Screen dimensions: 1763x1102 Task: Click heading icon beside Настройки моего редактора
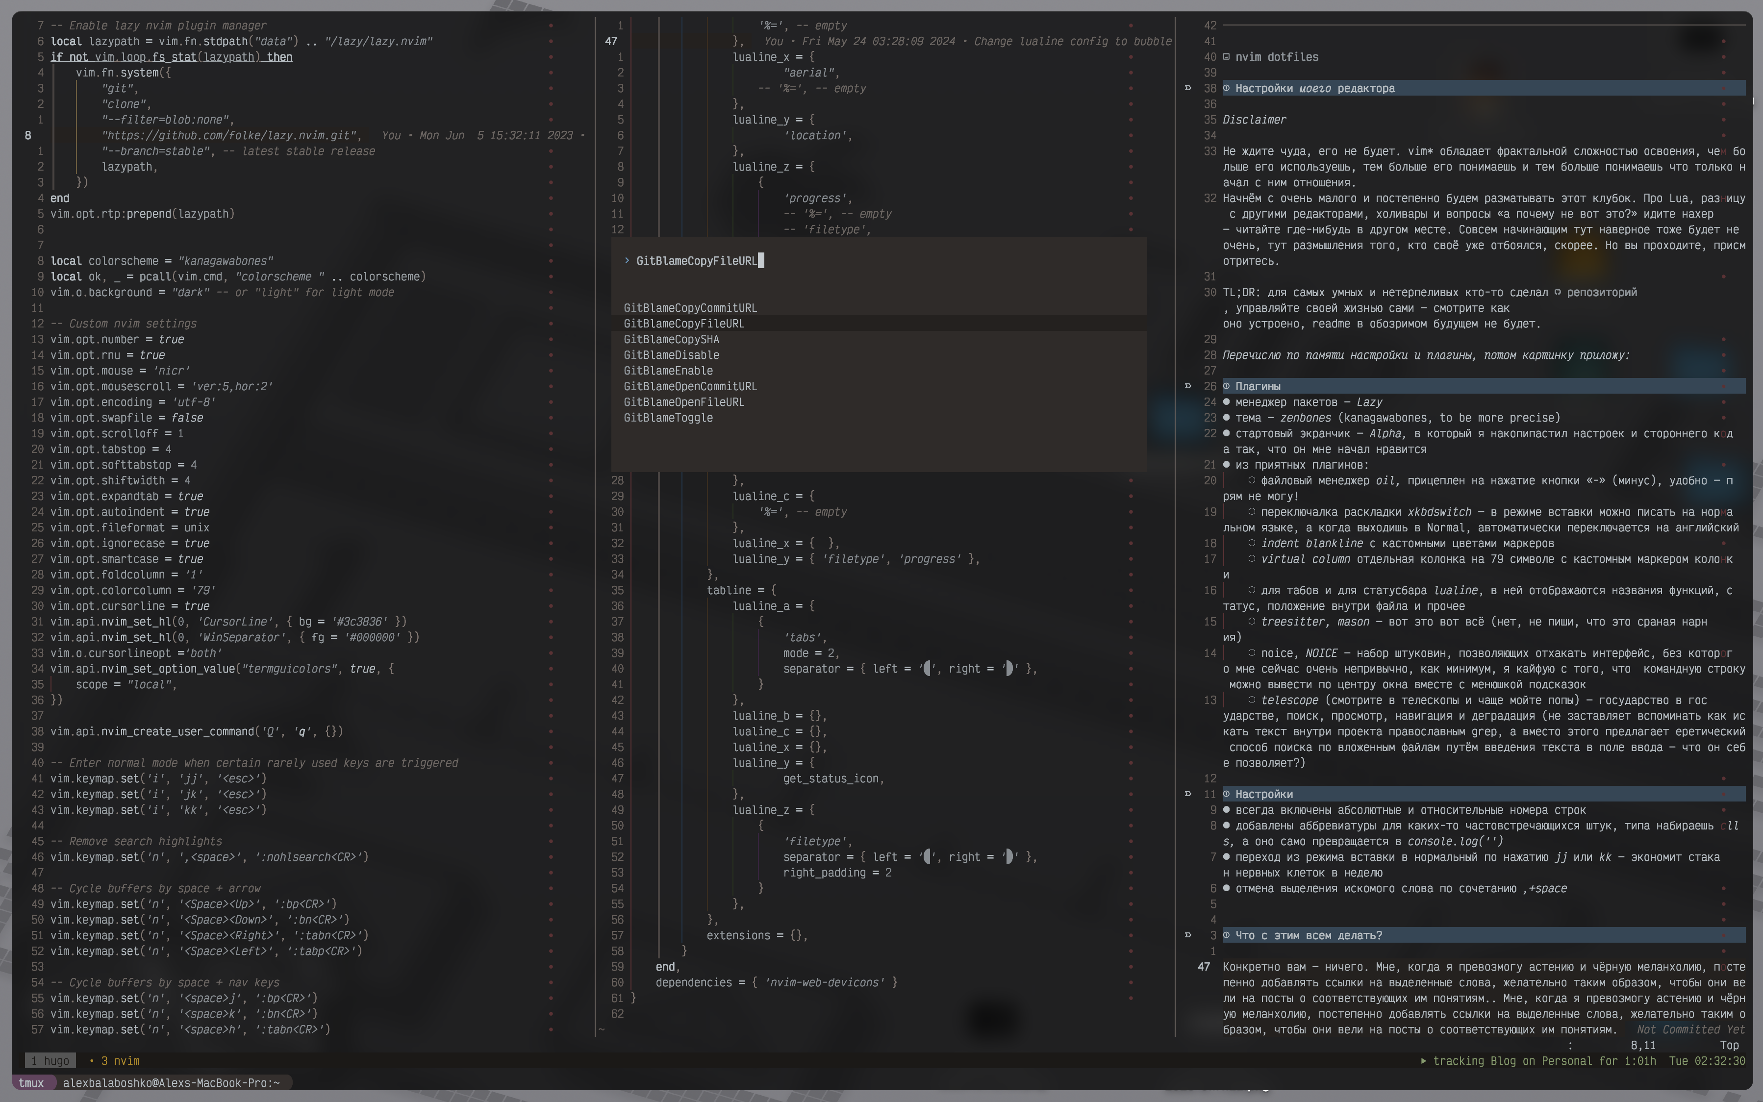(1227, 88)
